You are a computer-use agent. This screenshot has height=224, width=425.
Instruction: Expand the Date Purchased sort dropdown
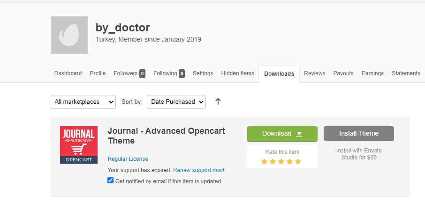176,102
